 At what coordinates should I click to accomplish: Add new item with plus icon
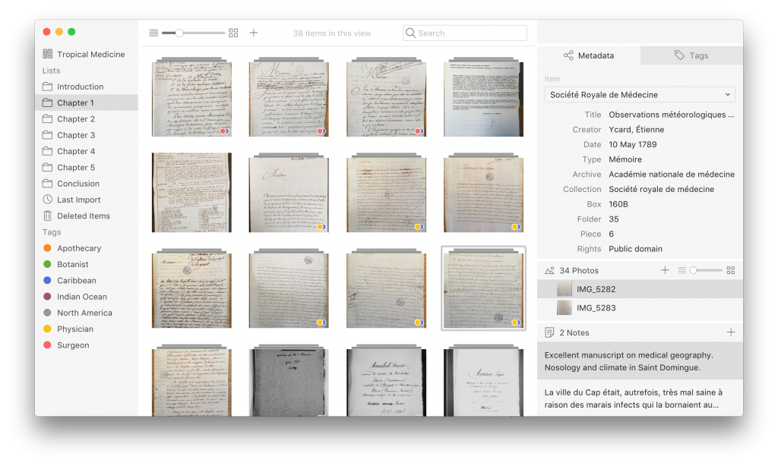[x=254, y=33]
